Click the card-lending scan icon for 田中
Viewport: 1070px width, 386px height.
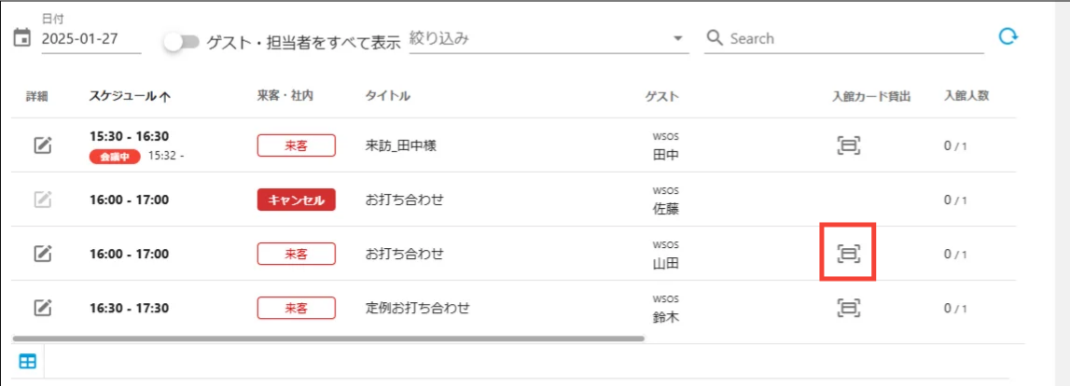(848, 145)
